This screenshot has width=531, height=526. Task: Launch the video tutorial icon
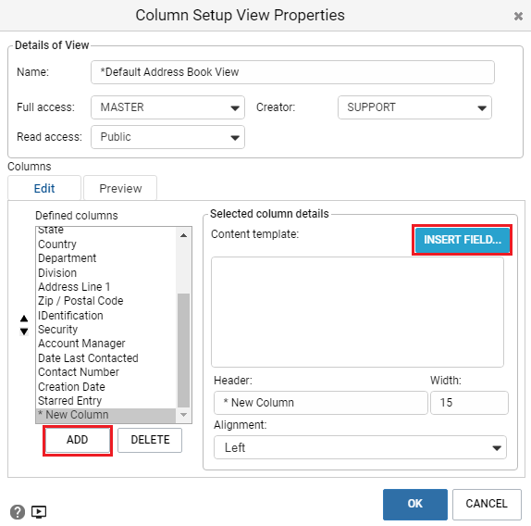pos(39,512)
